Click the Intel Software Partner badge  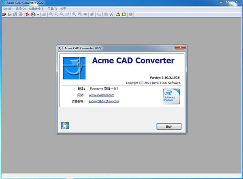click(x=171, y=97)
